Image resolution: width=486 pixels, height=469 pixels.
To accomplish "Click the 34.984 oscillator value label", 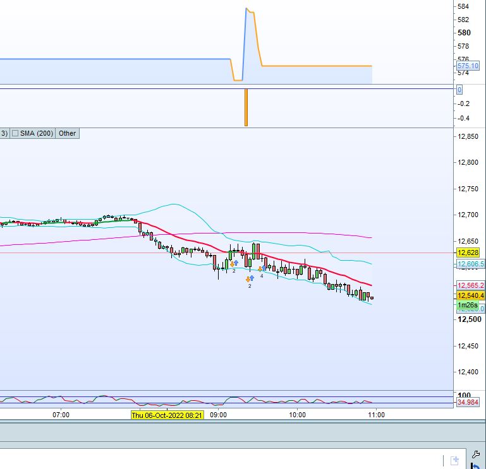I will 468,402.
